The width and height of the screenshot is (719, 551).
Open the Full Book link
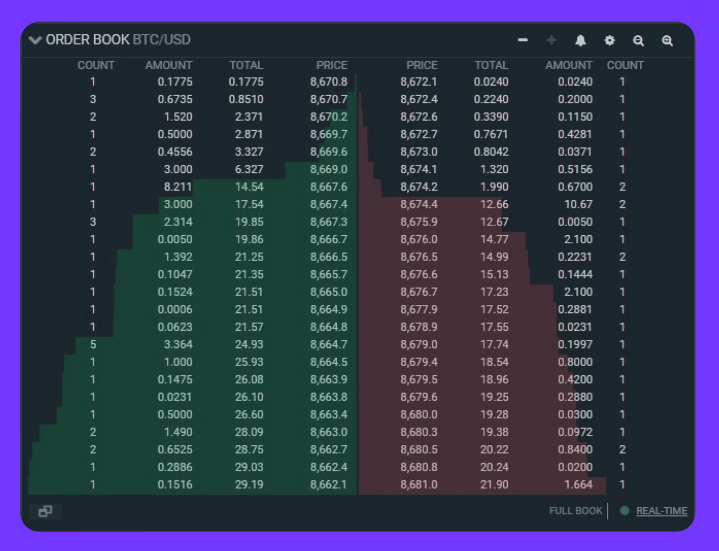pyautogui.click(x=575, y=511)
